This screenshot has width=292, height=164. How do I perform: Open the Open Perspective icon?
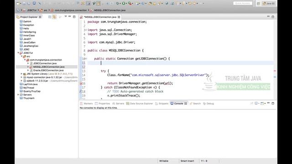click(258, 4)
